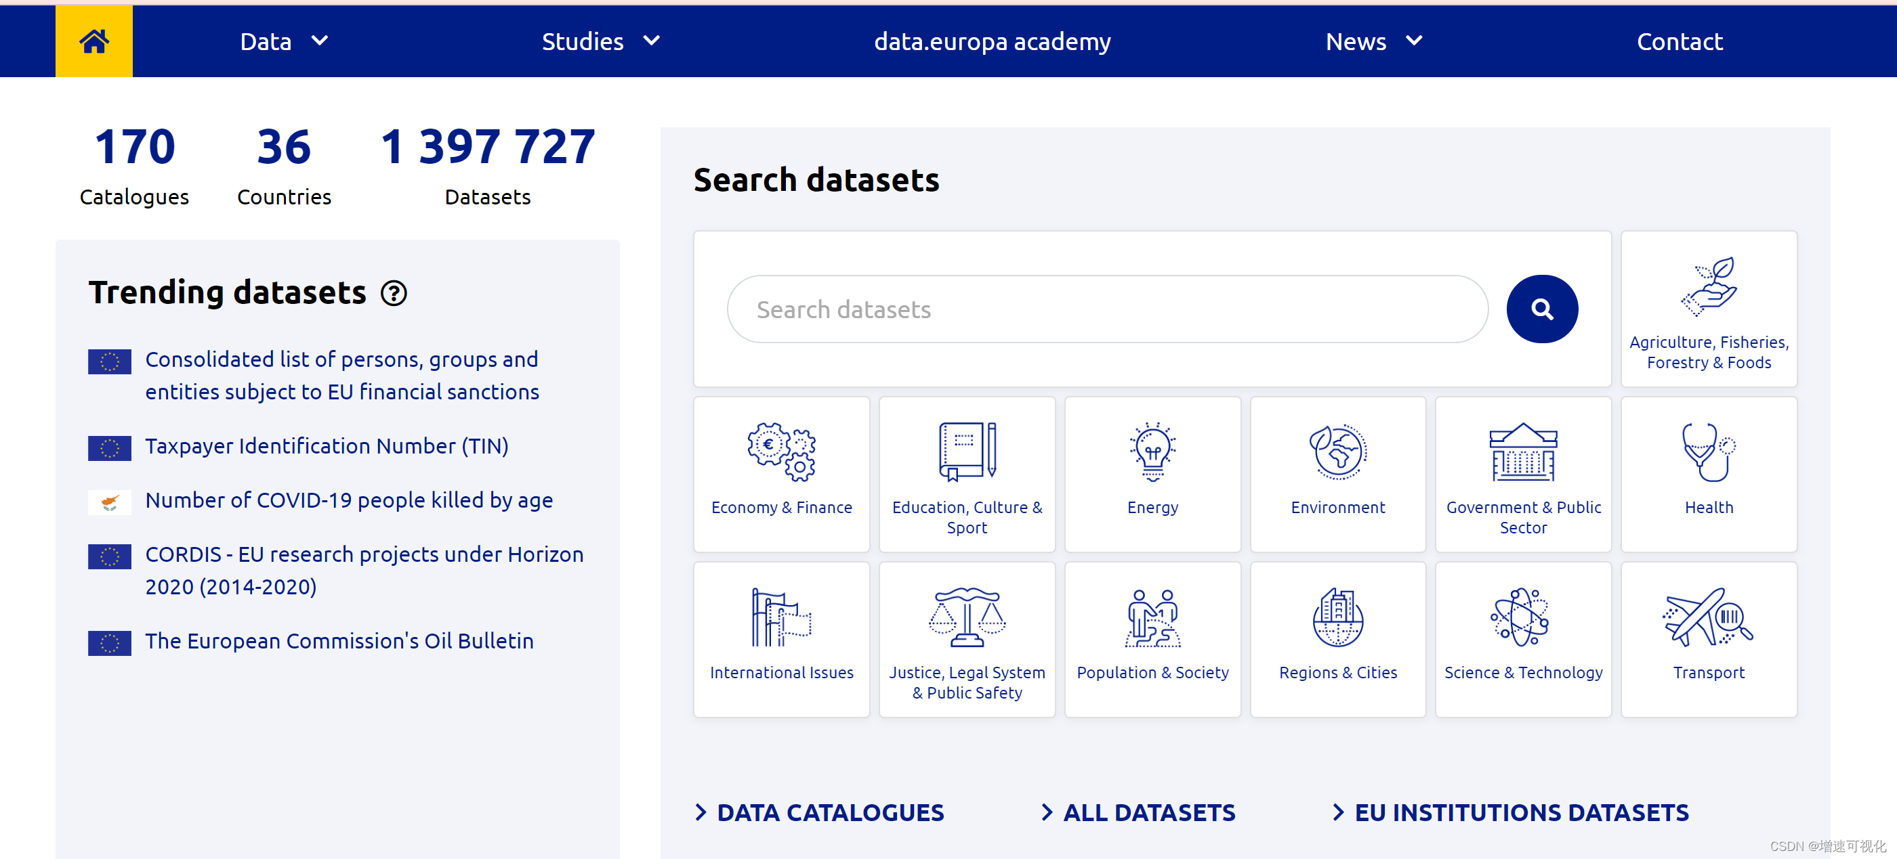This screenshot has height=859, width=1897.
Task: Expand the News dropdown menu
Action: click(x=1373, y=41)
